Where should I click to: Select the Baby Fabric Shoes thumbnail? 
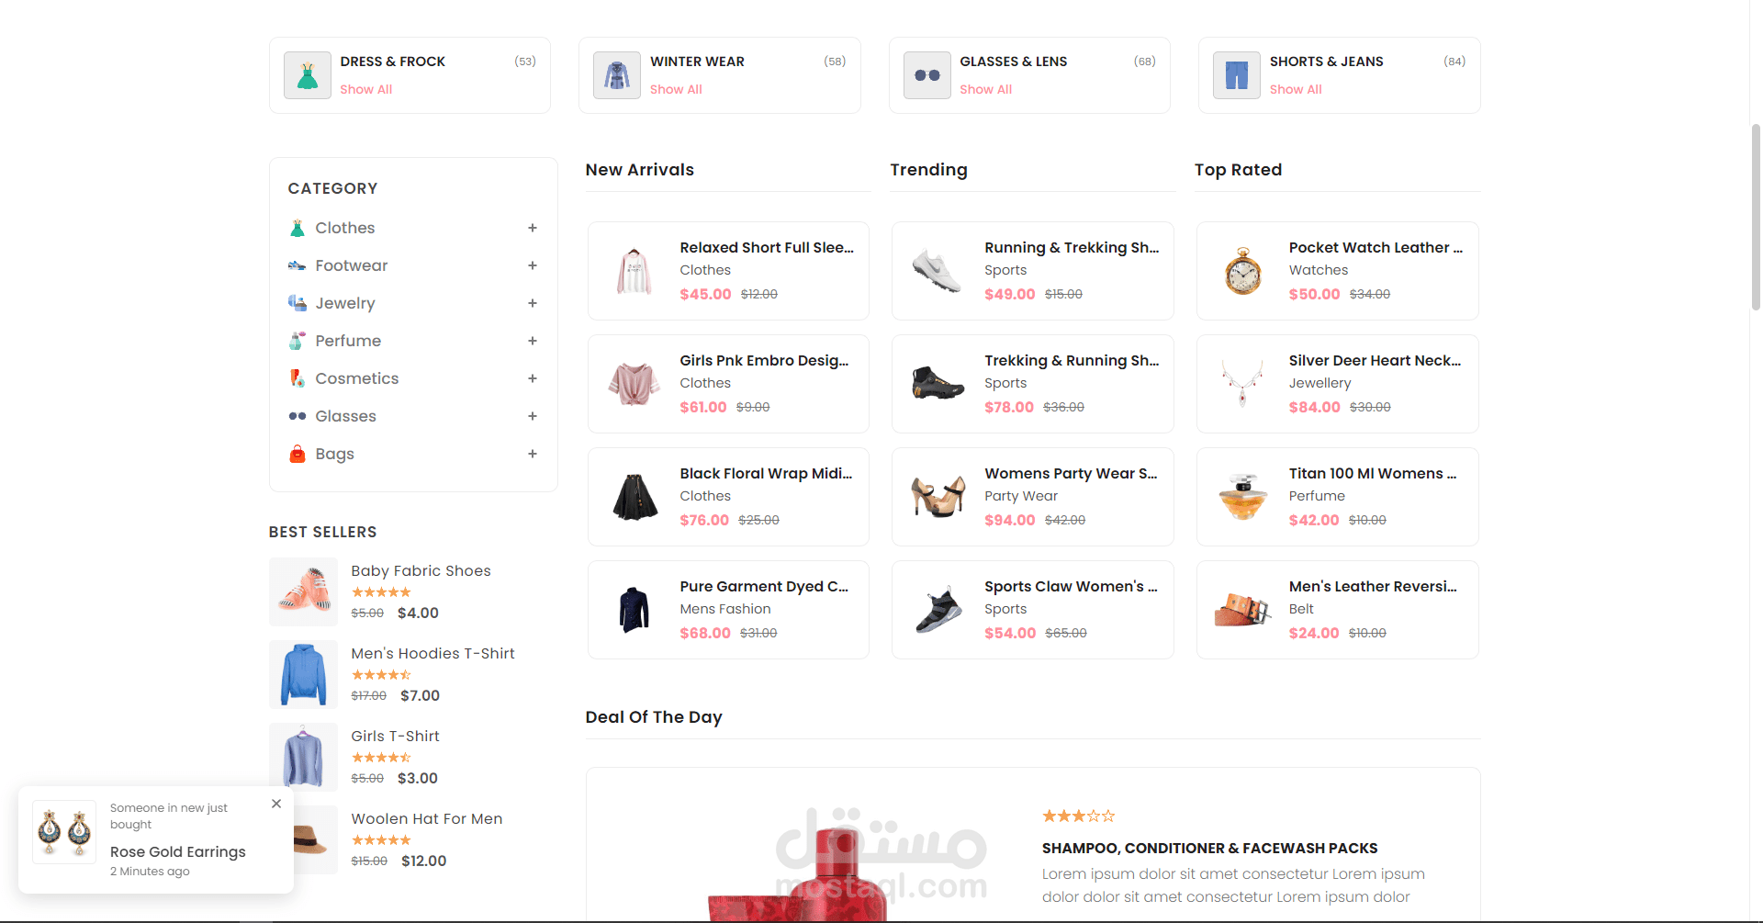[x=304, y=591]
